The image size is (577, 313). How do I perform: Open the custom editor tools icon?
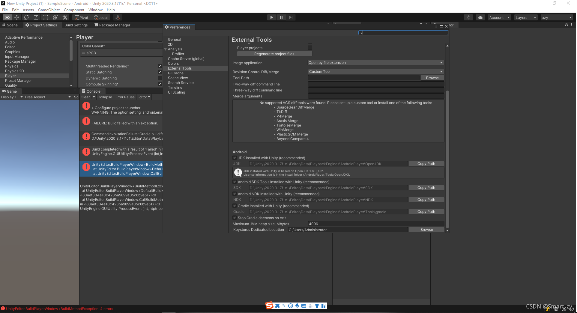point(65,17)
